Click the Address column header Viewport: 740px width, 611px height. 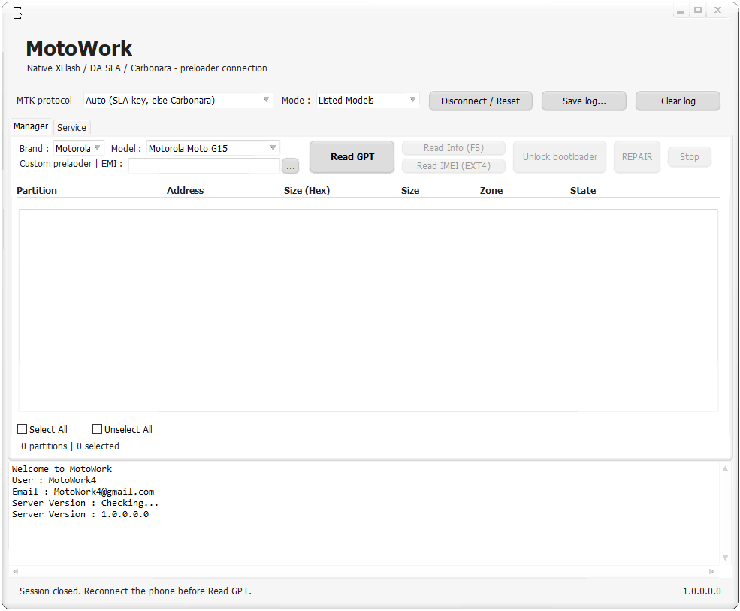click(x=185, y=190)
